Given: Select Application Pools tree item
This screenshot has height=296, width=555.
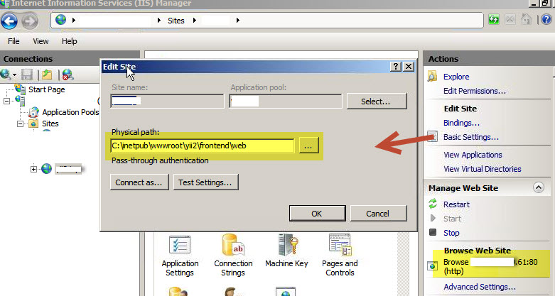Looking at the screenshot, I should coord(70,112).
